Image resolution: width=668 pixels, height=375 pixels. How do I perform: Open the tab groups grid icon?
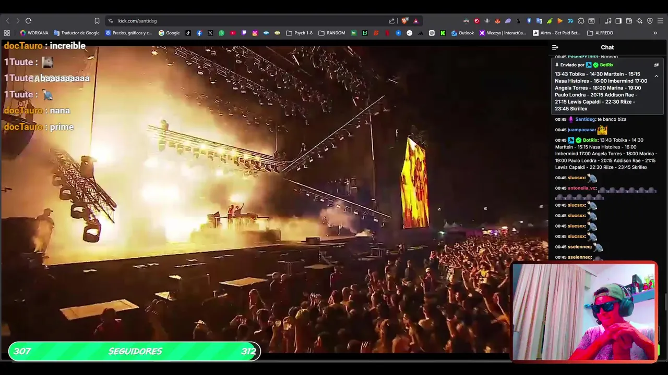click(x=7, y=33)
